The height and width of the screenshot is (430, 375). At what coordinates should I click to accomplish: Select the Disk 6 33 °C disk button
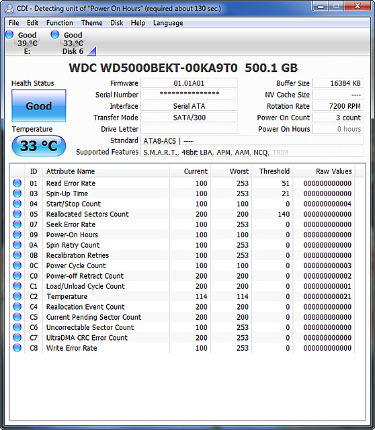coord(73,43)
